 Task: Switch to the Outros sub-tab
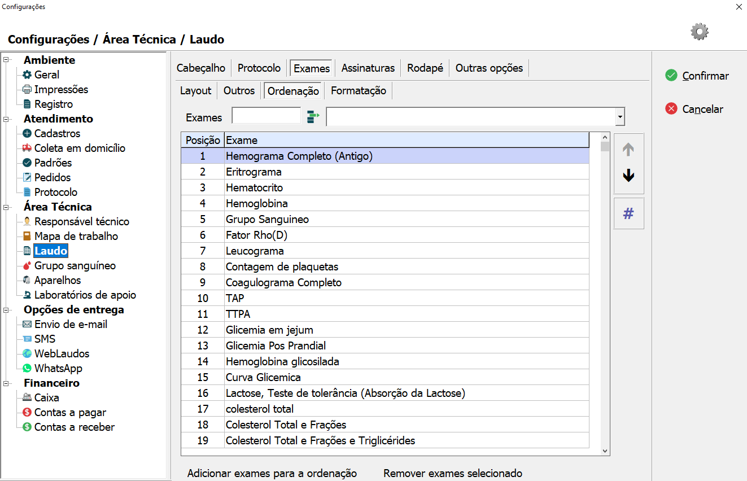coord(239,91)
